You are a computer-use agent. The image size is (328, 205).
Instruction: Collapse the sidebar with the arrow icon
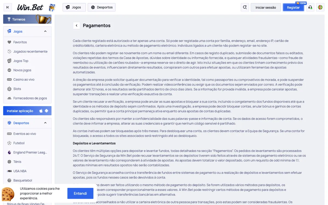(8, 7)
